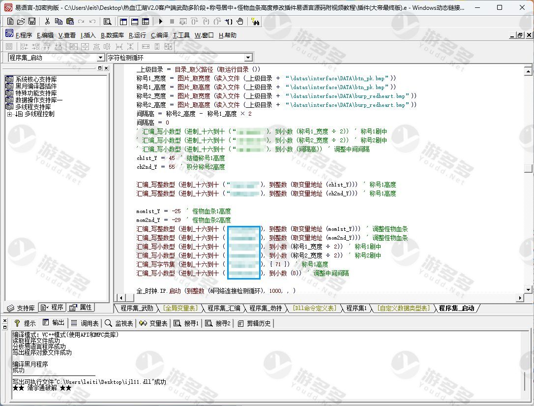This screenshot has height=406, width=534.
Task: Click the magnifier Find icon in toolbar
Action: [107, 21]
